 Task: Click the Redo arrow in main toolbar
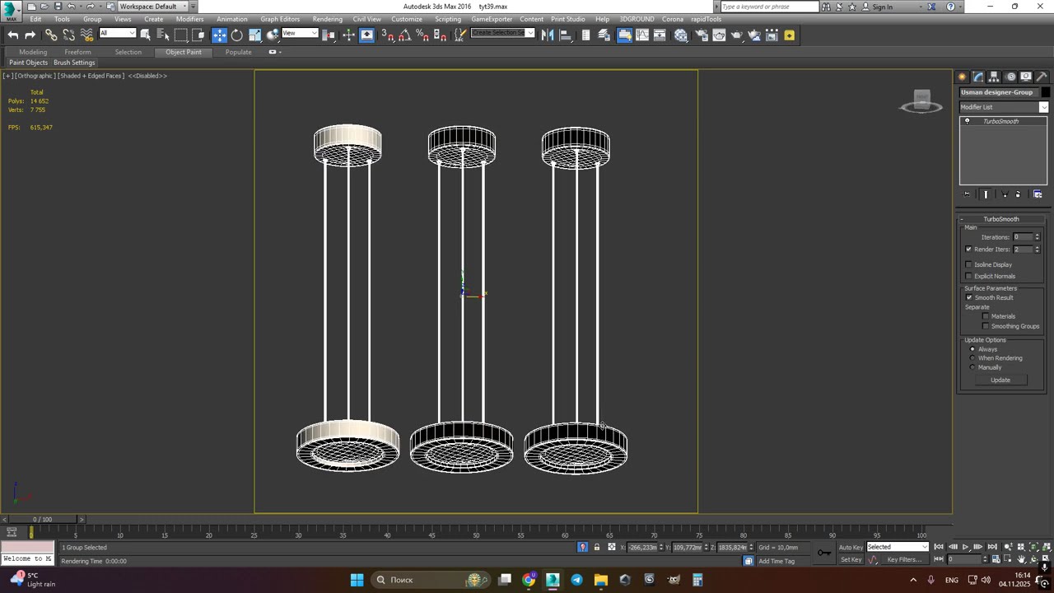30,35
